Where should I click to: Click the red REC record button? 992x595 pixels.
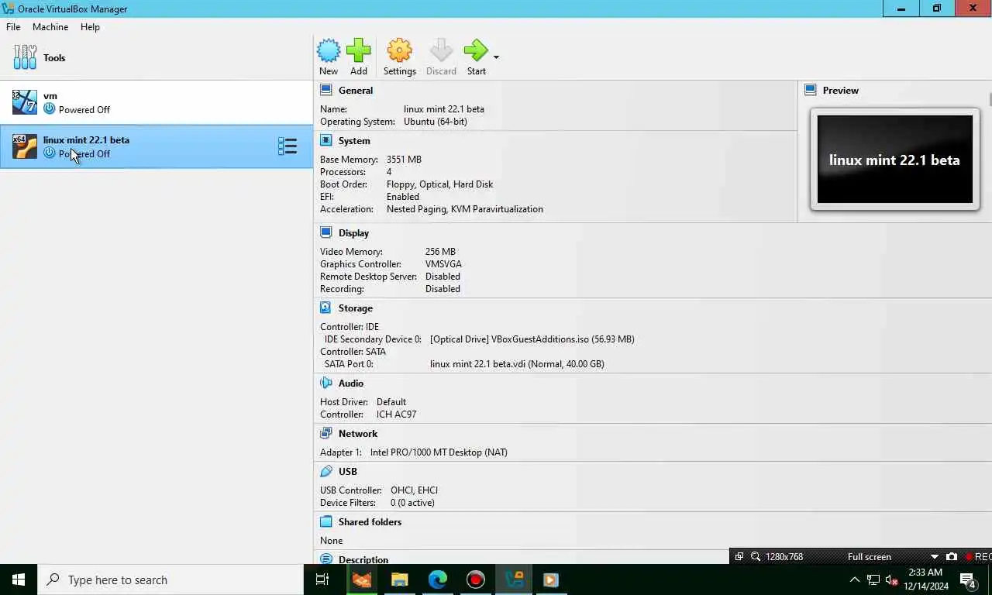pos(978,556)
